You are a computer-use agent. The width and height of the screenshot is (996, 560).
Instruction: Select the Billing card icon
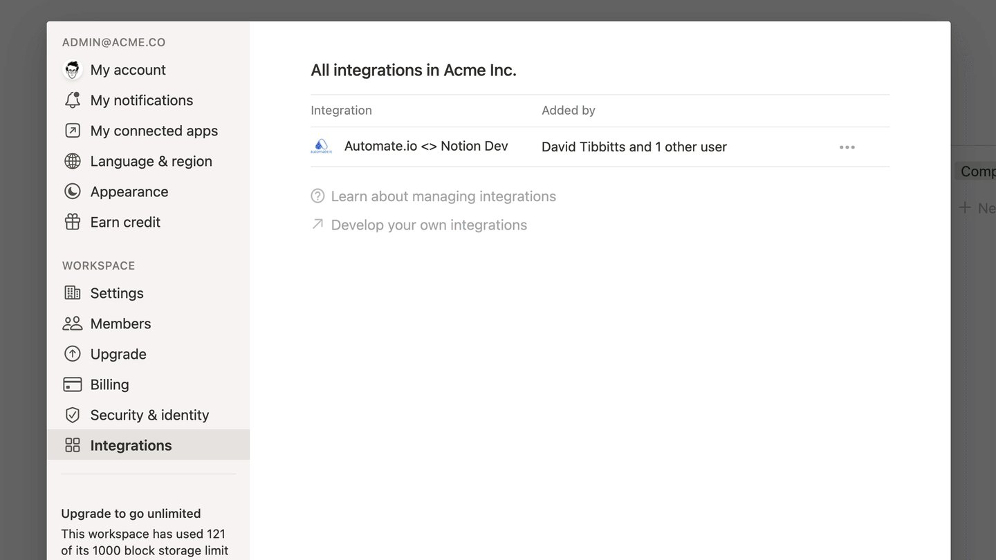[x=72, y=384]
